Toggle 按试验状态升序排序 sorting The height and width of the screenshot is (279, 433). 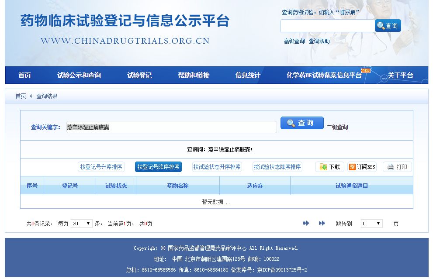[x=218, y=167]
